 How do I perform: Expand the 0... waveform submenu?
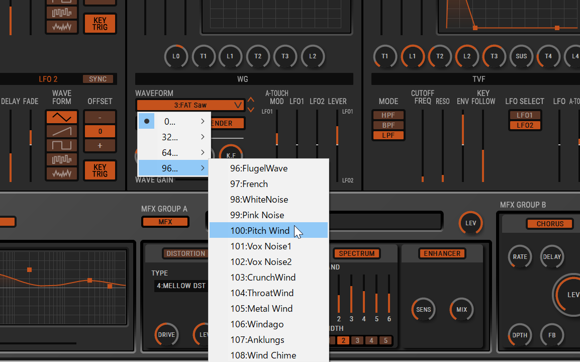click(x=174, y=121)
